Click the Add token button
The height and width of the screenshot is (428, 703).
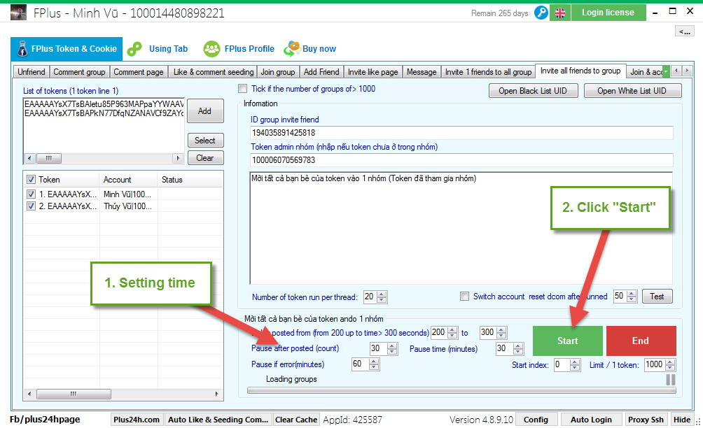[205, 111]
